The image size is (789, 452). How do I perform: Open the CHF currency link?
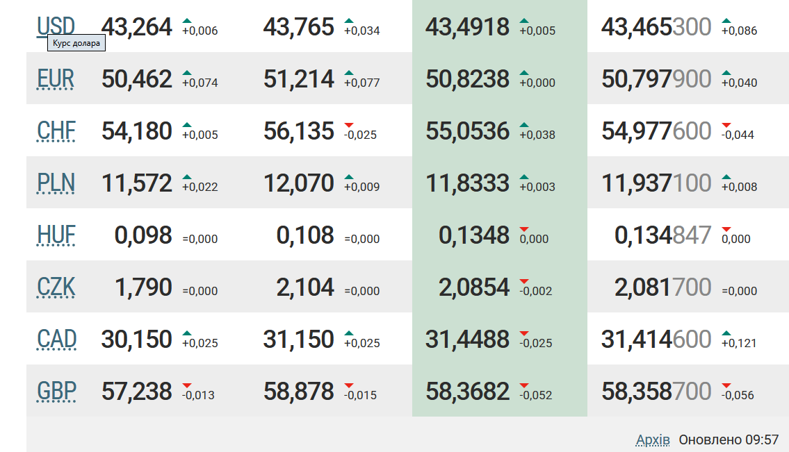(56, 131)
